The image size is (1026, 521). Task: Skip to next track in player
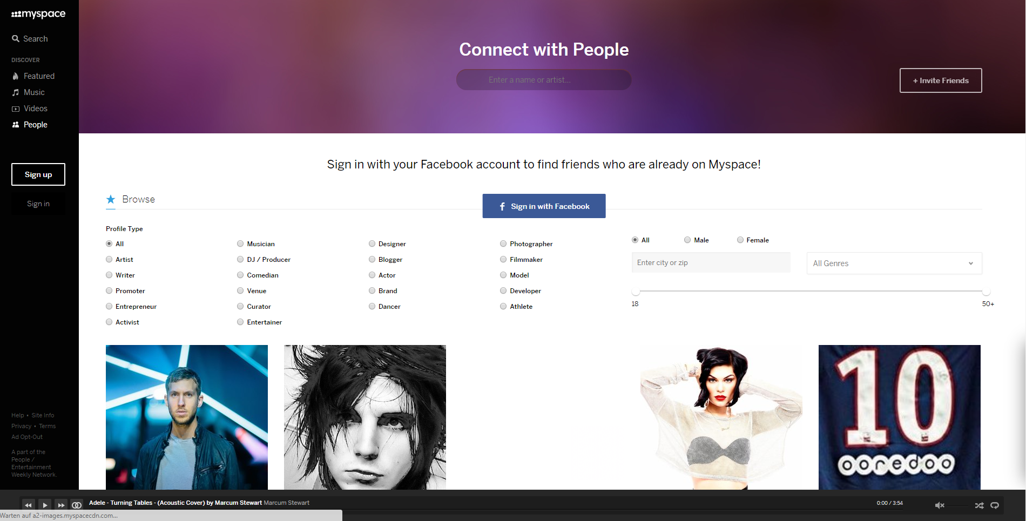pyautogui.click(x=61, y=505)
